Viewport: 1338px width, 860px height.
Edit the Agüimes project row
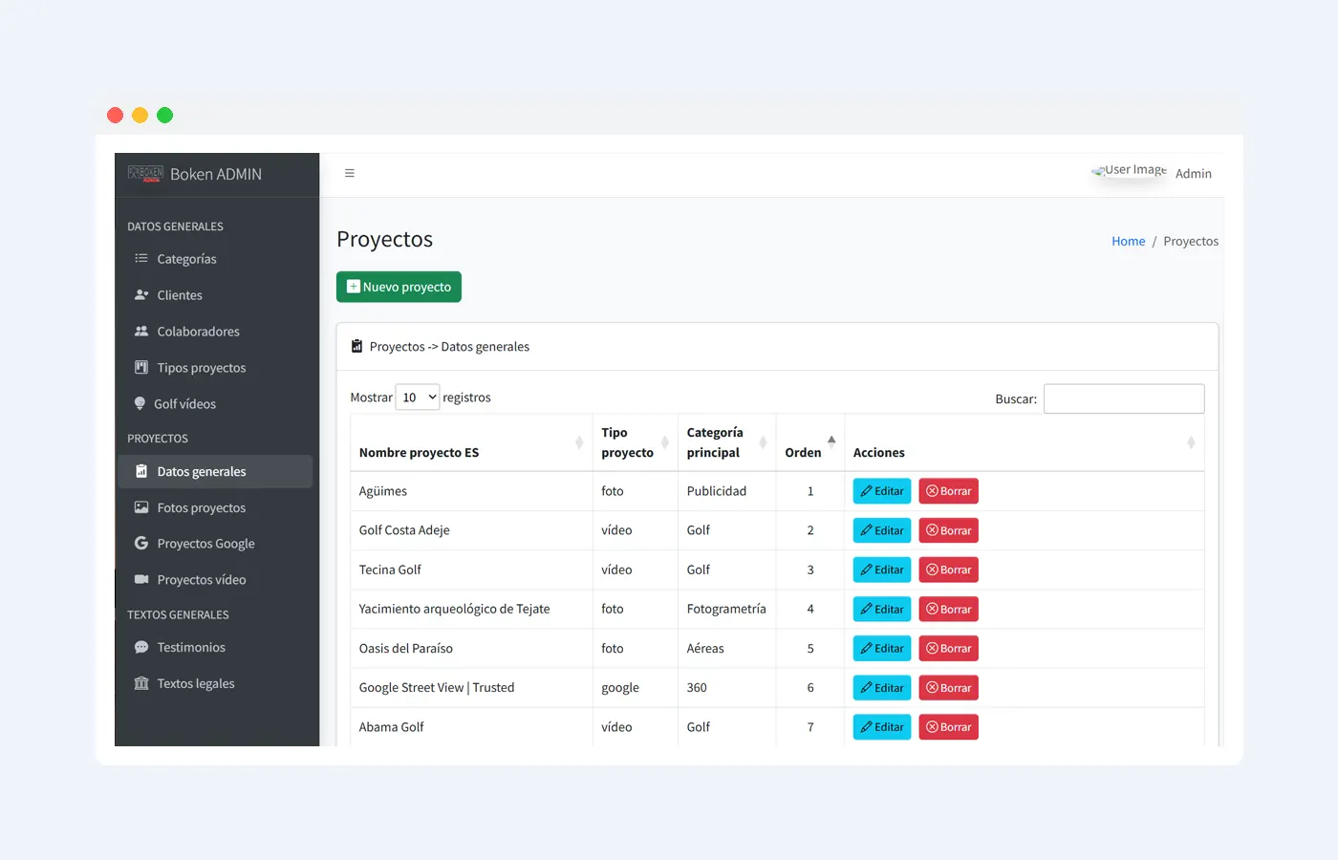881,491
